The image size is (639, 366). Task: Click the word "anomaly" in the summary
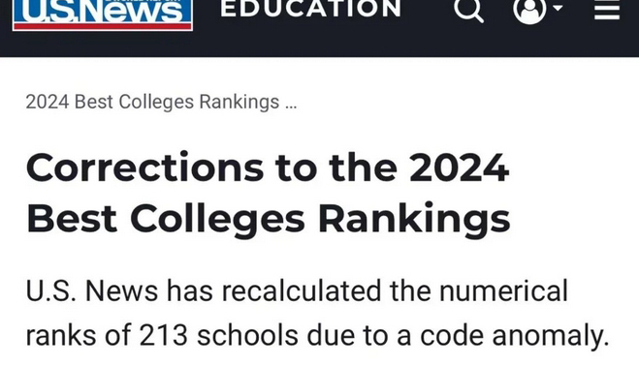[x=551, y=337]
